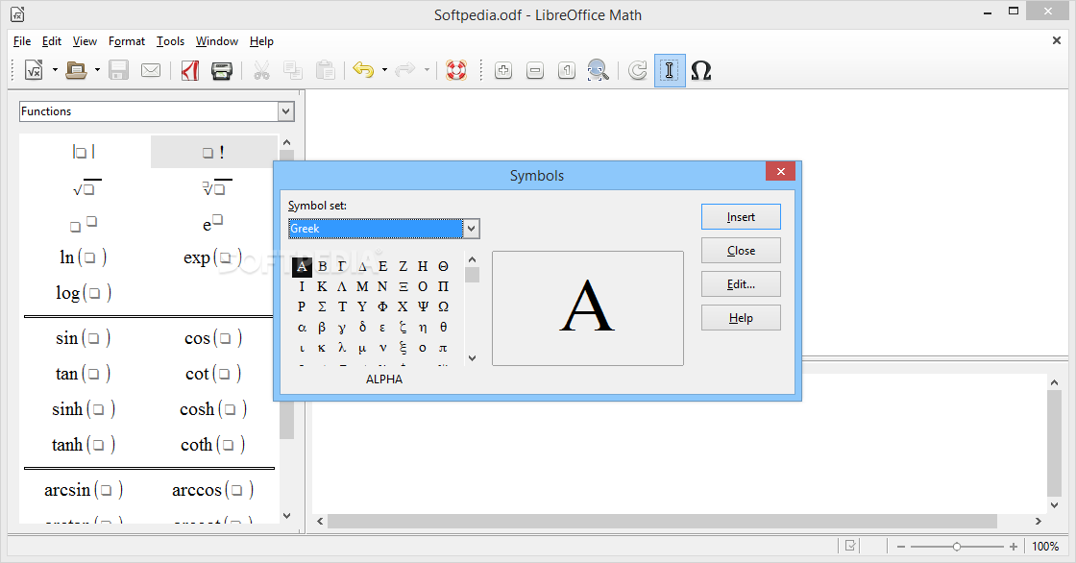The height and width of the screenshot is (563, 1076).
Task: Insert absolute value element from Functions panel
Action: click(84, 152)
